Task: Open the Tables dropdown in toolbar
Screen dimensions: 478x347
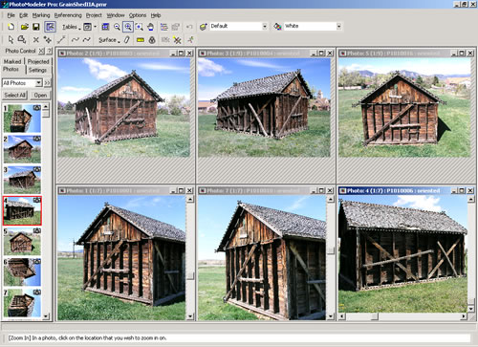Action: click(x=72, y=27)
